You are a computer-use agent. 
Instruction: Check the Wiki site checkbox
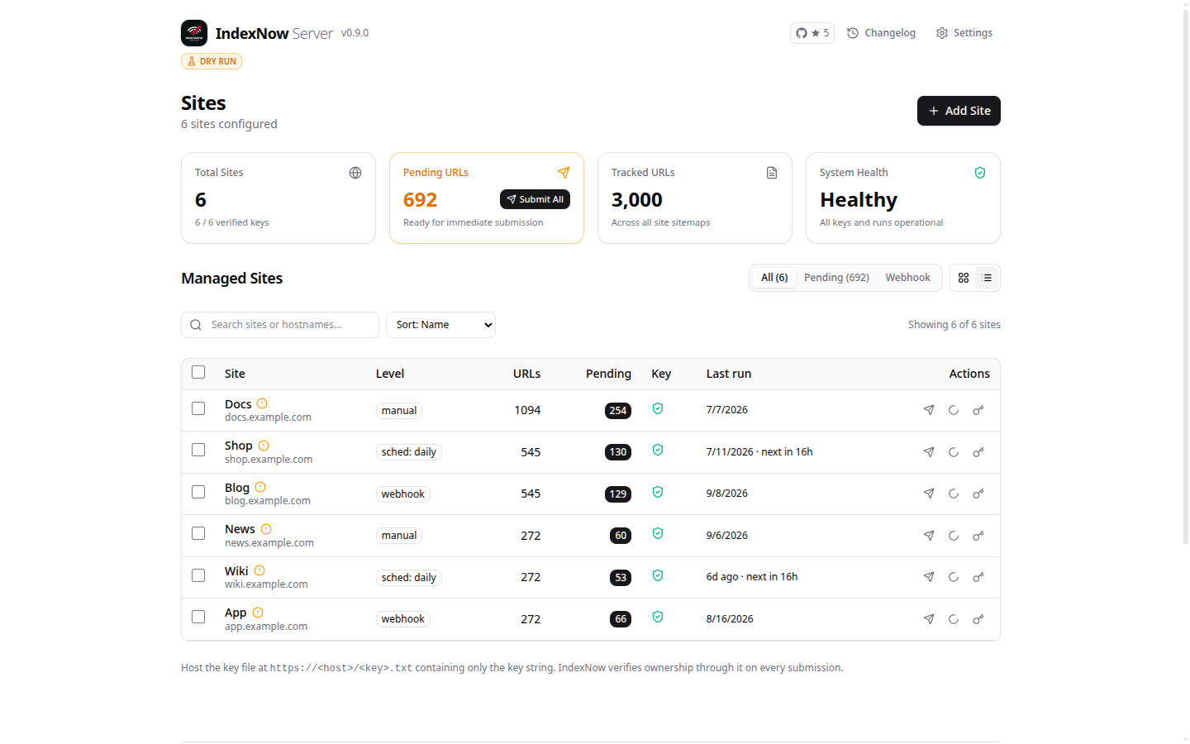(x=198, y=575)
